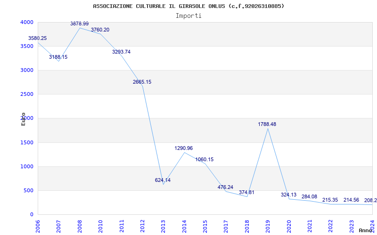Click the 1060.15 data label

point(205,159)
